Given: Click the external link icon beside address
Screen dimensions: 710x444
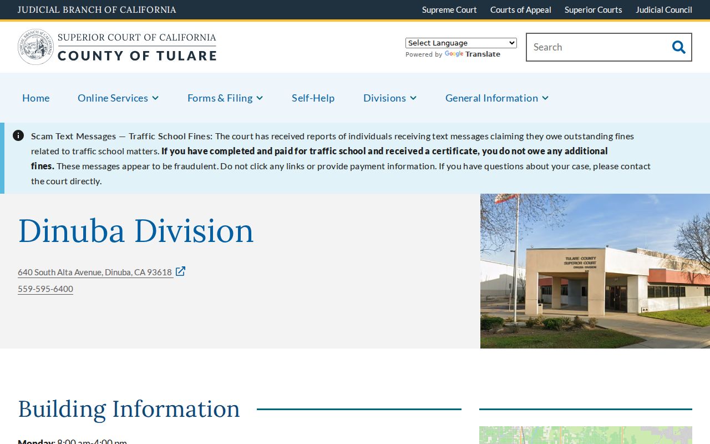Looking at the screenshot, I should click(x=180, y=271).
